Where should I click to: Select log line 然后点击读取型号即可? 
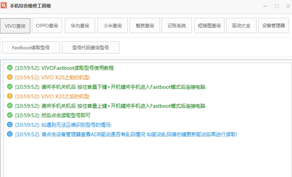[53, 116]
